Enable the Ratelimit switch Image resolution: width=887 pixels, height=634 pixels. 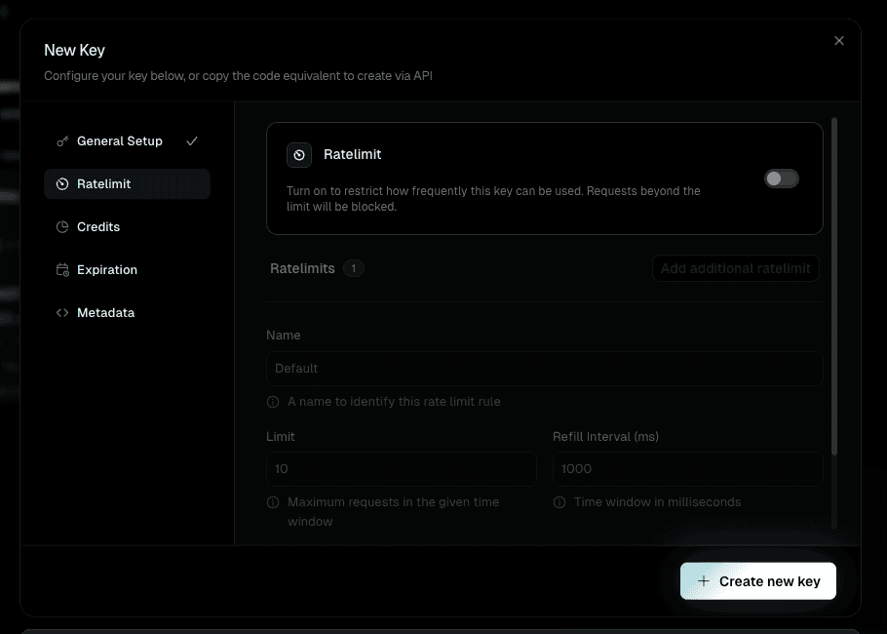[781, 178]
